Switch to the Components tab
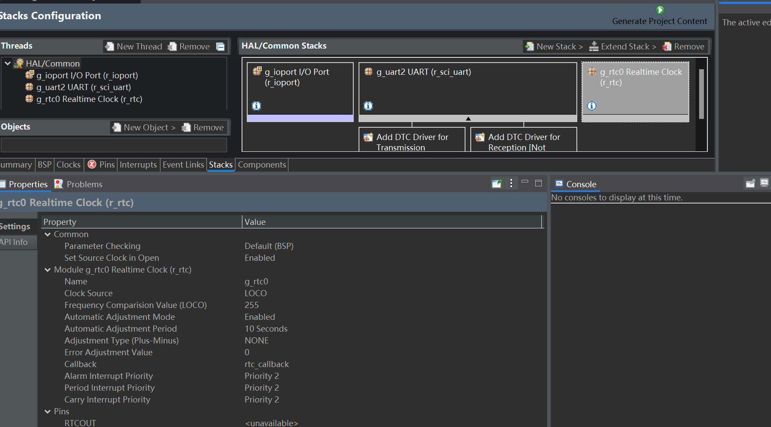This screenshot has width=771, height=427. (x=262, y=165)
